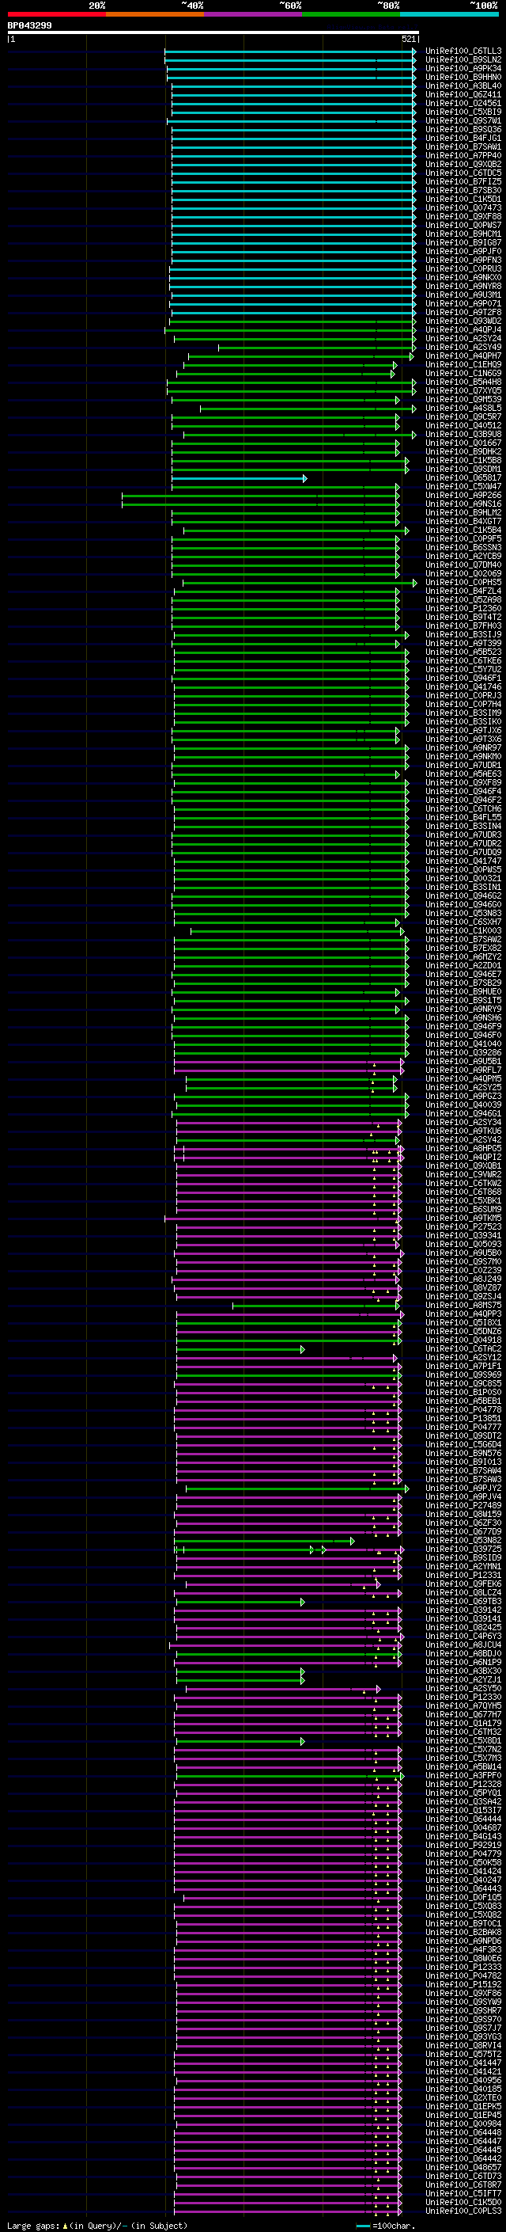
Task: Select hit label UniRef100_A4QPM5
Action: pyautogui.click(x=463, y=1078)
